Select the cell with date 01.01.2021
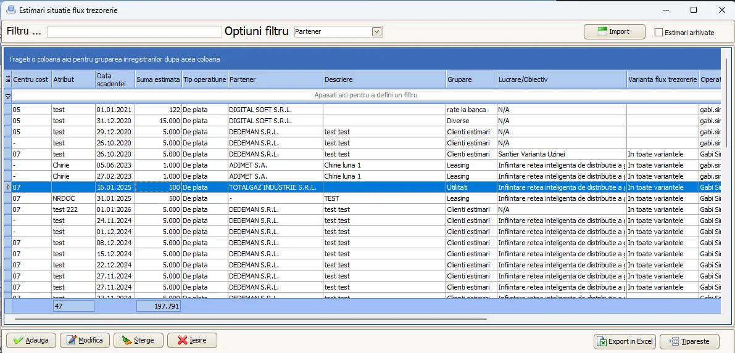The height and width of the screenshot is (353, 735). click(x=115, y=110)
